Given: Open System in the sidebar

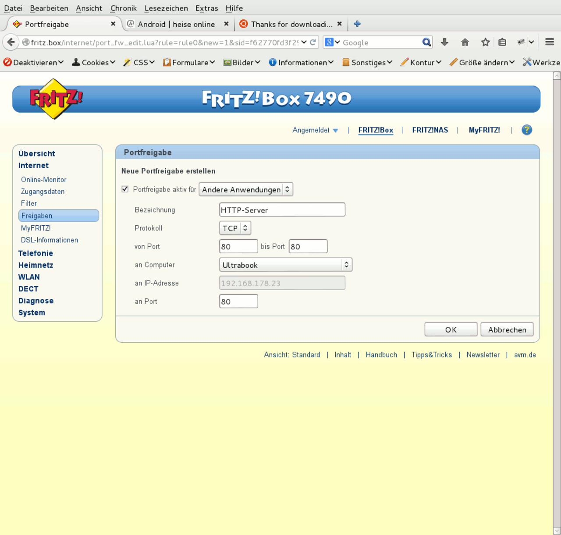Looking at the screenshot, I should click(x=32, y=312).
